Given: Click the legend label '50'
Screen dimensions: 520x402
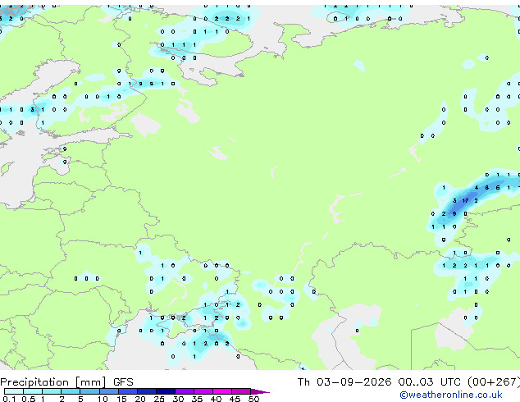Looking at the screenshot, I should (253, 399).
